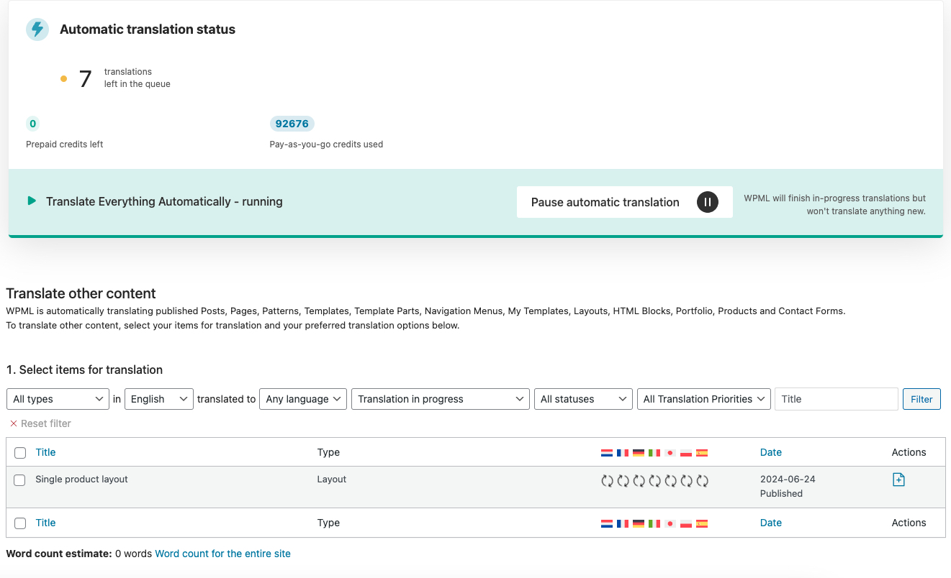
Task: Click the French flag in table header
Action: click(623, 453)
